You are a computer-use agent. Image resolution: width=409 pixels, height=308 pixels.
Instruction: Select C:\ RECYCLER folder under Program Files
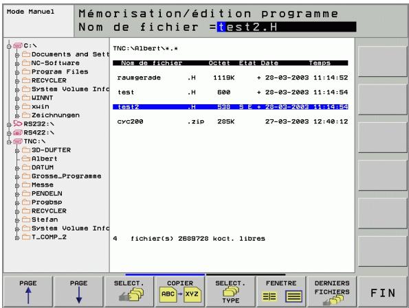49,80
